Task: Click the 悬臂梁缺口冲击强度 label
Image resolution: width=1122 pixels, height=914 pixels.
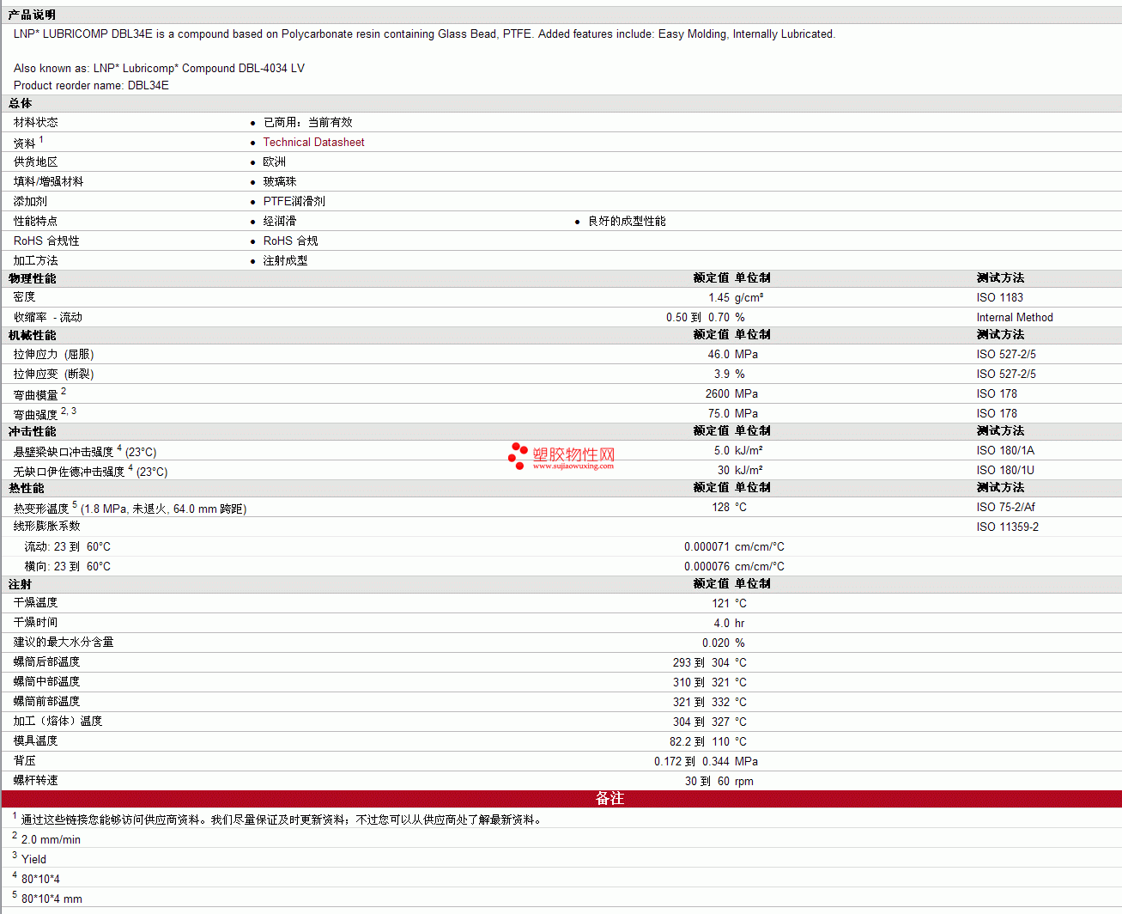Action: (x=63, y=452)
